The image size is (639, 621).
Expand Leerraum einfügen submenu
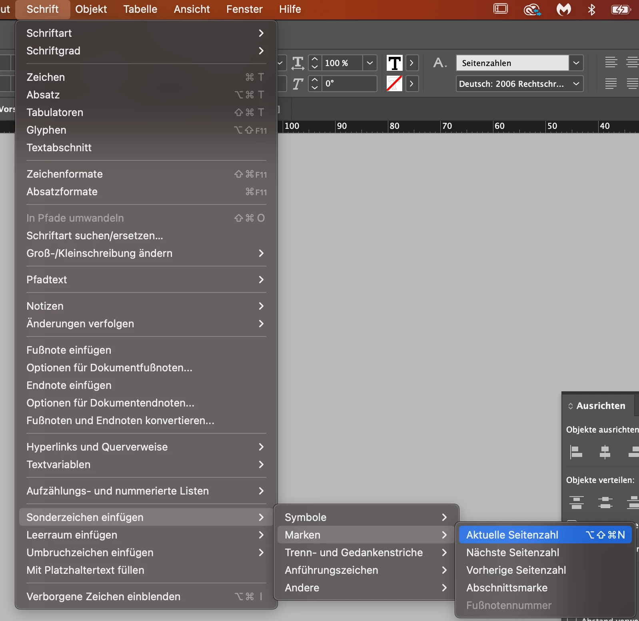pos(146,535)
